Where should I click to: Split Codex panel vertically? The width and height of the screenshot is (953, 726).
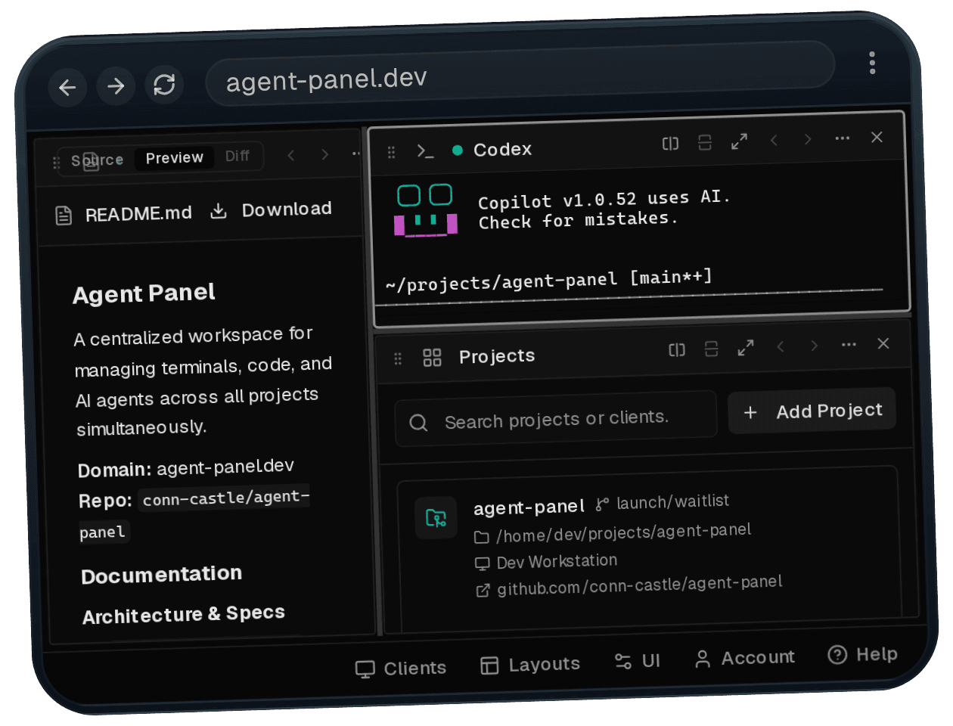coord(705,142)
